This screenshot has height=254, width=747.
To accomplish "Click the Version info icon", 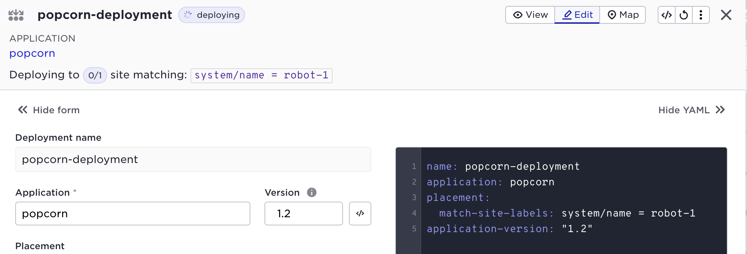I will [x=312, y=192].
